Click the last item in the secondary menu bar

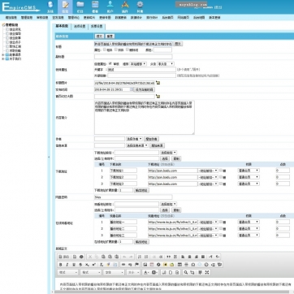pos(214,18)
